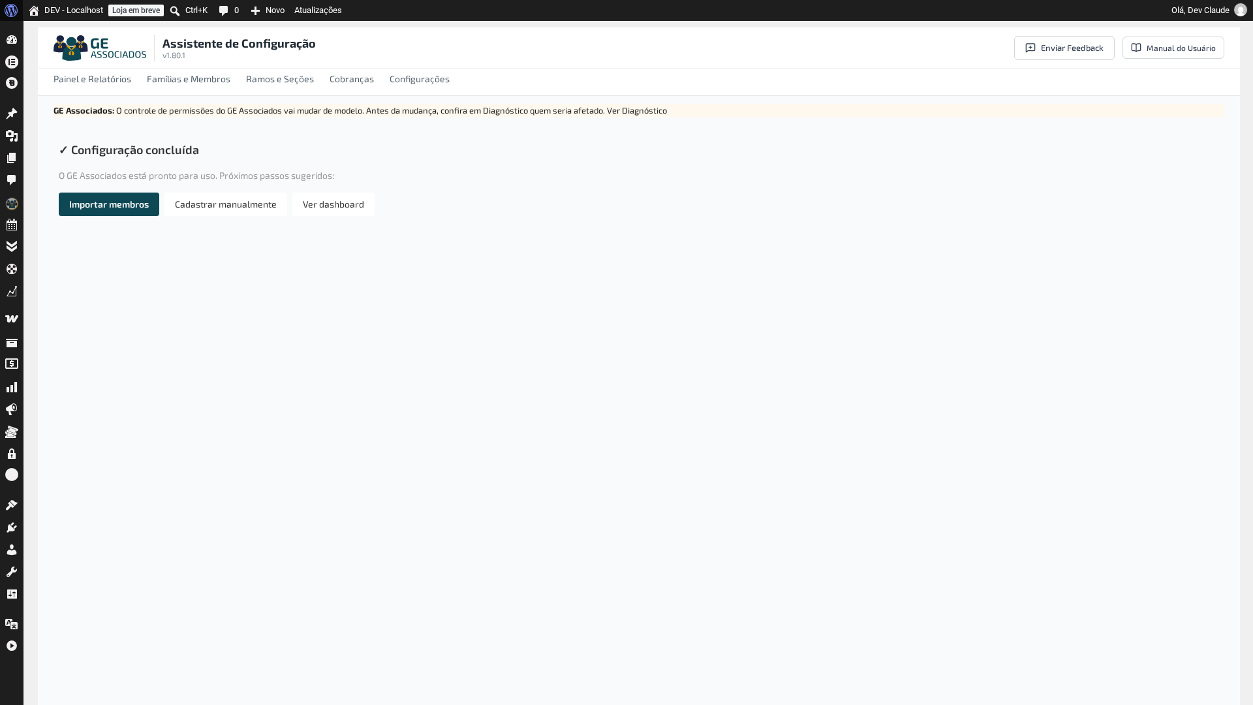Click the collapse menu play icon
Image resolution: width=1253 pixels, height=705 pixels.
point(12,646)
